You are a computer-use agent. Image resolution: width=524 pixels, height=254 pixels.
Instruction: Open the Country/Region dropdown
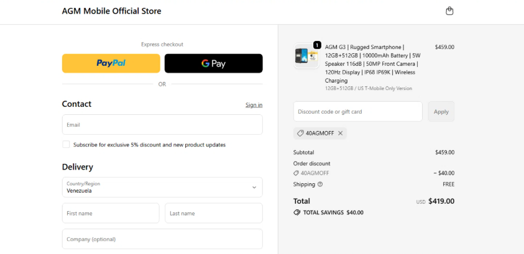pos(162,188)
